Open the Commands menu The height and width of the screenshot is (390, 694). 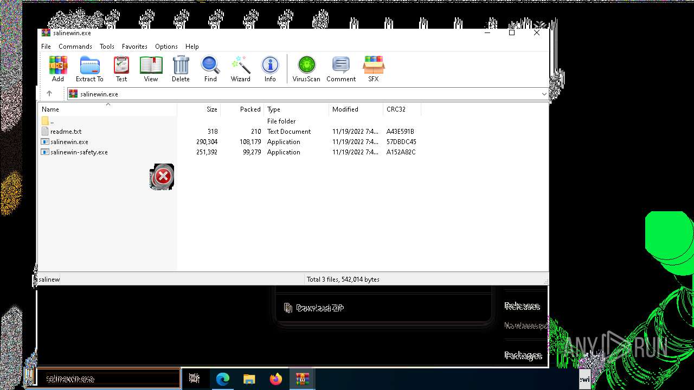click(75, 47)
